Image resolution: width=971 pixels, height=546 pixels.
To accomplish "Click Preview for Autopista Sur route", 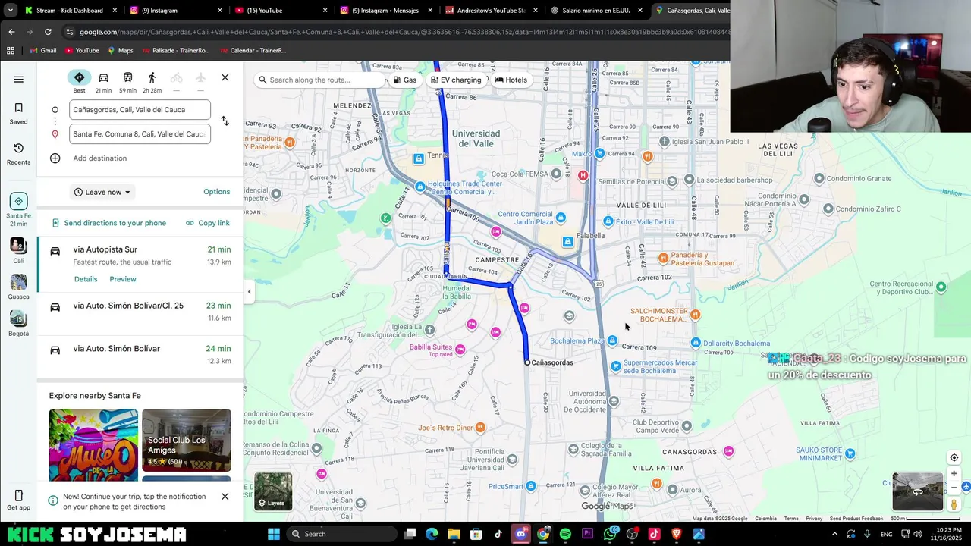I will [x=123, y=279].
